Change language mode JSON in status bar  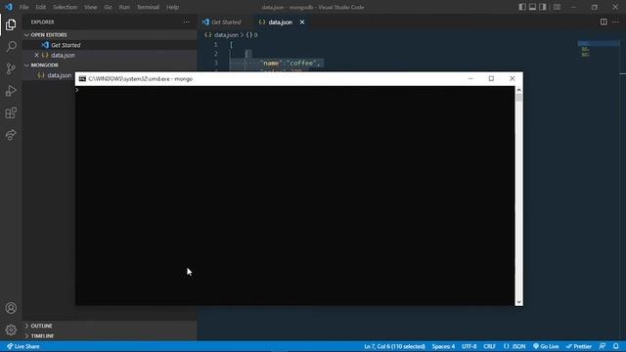pos(514,346)
